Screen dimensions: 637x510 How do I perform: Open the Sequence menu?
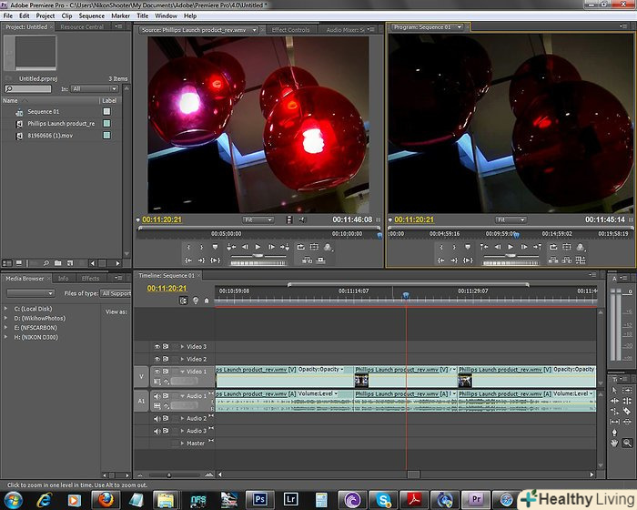[91, 15]
